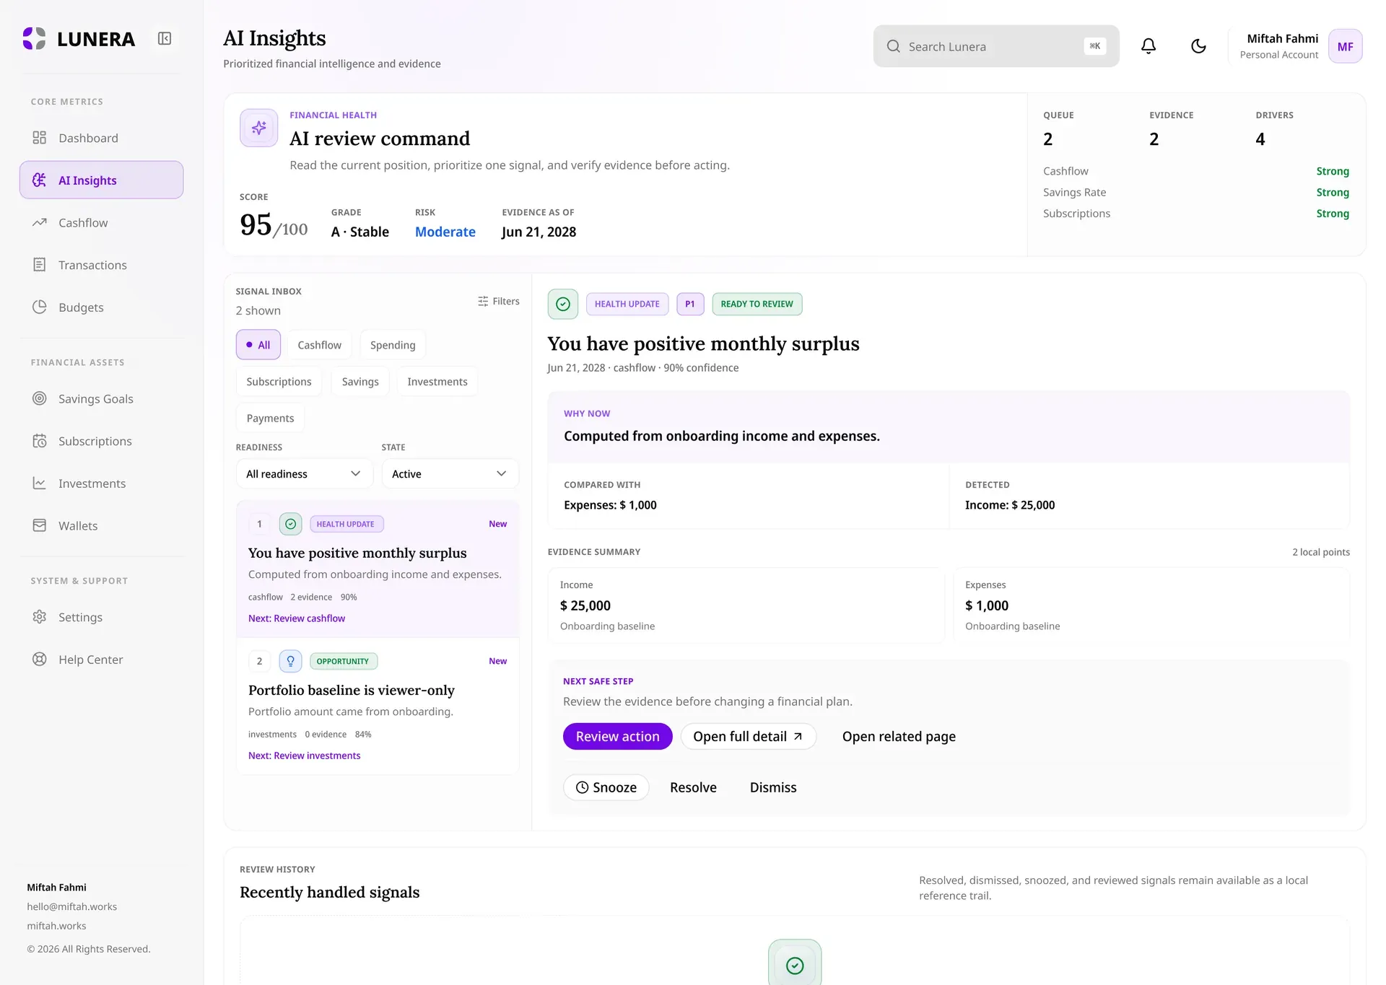This screenshot has height=985, width=1386.
Task: Click Next: Review cashflow link
Action: tap(297, 618)
